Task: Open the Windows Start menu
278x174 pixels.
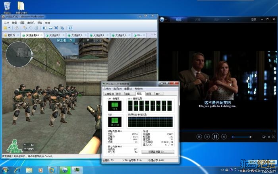Action: pyautogui.click(x=5, y=170)
